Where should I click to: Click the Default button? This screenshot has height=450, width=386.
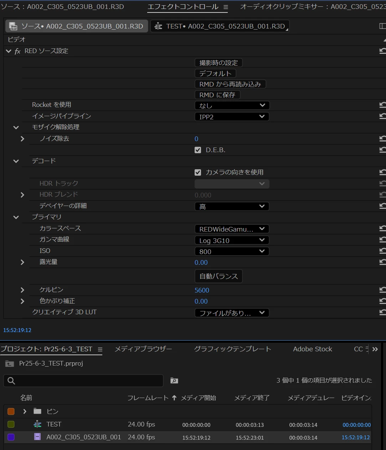pos(215,73)
